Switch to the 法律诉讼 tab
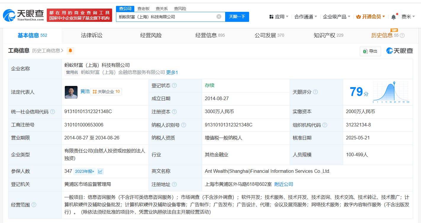421x223 pixels. pos(92,35)
